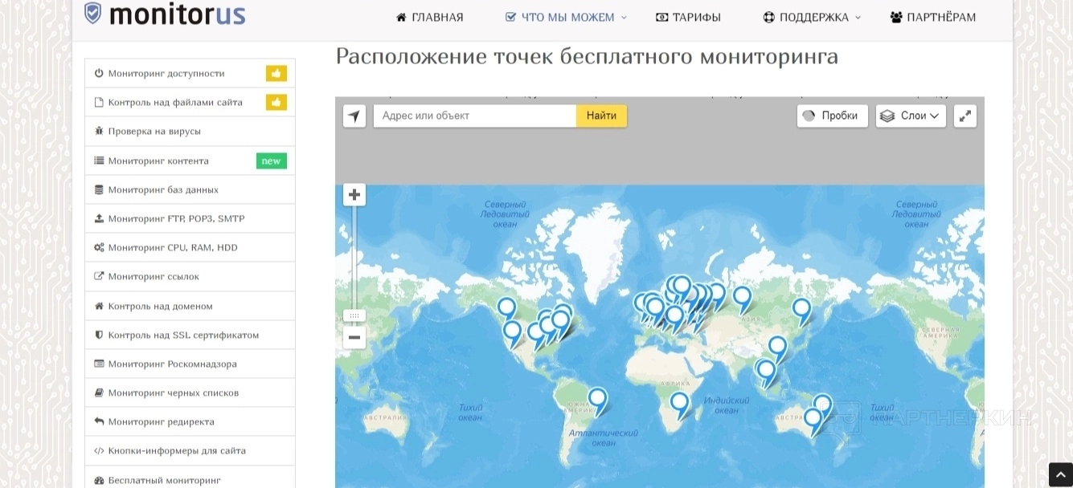Click the map zoom slider handle

354,315
